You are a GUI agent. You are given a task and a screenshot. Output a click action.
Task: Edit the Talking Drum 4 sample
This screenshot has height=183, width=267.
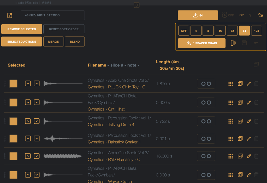point(248,121)
